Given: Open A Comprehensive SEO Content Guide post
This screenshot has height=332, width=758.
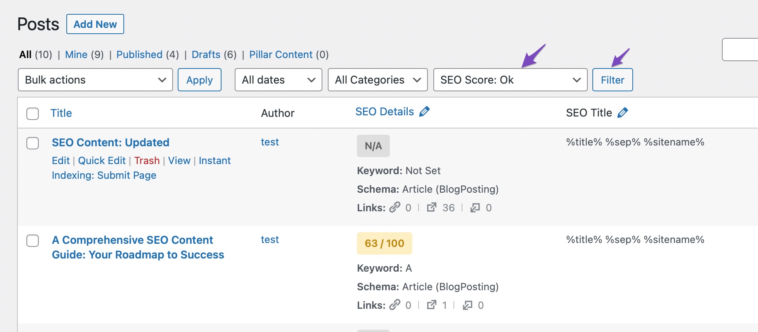Looking at the screenshot, I should 138,247.
